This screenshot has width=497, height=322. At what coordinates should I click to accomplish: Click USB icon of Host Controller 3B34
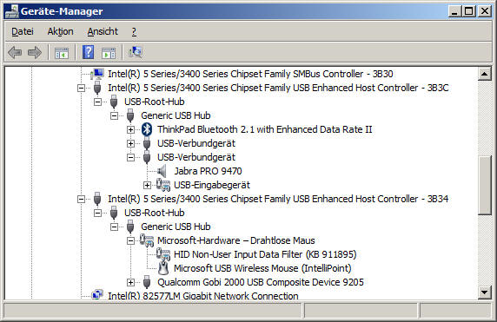pos(97,199)
